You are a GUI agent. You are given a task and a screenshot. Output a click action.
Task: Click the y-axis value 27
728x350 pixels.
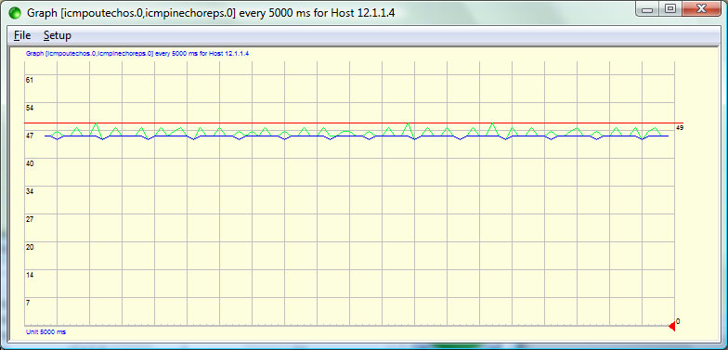tap(30, 219)
